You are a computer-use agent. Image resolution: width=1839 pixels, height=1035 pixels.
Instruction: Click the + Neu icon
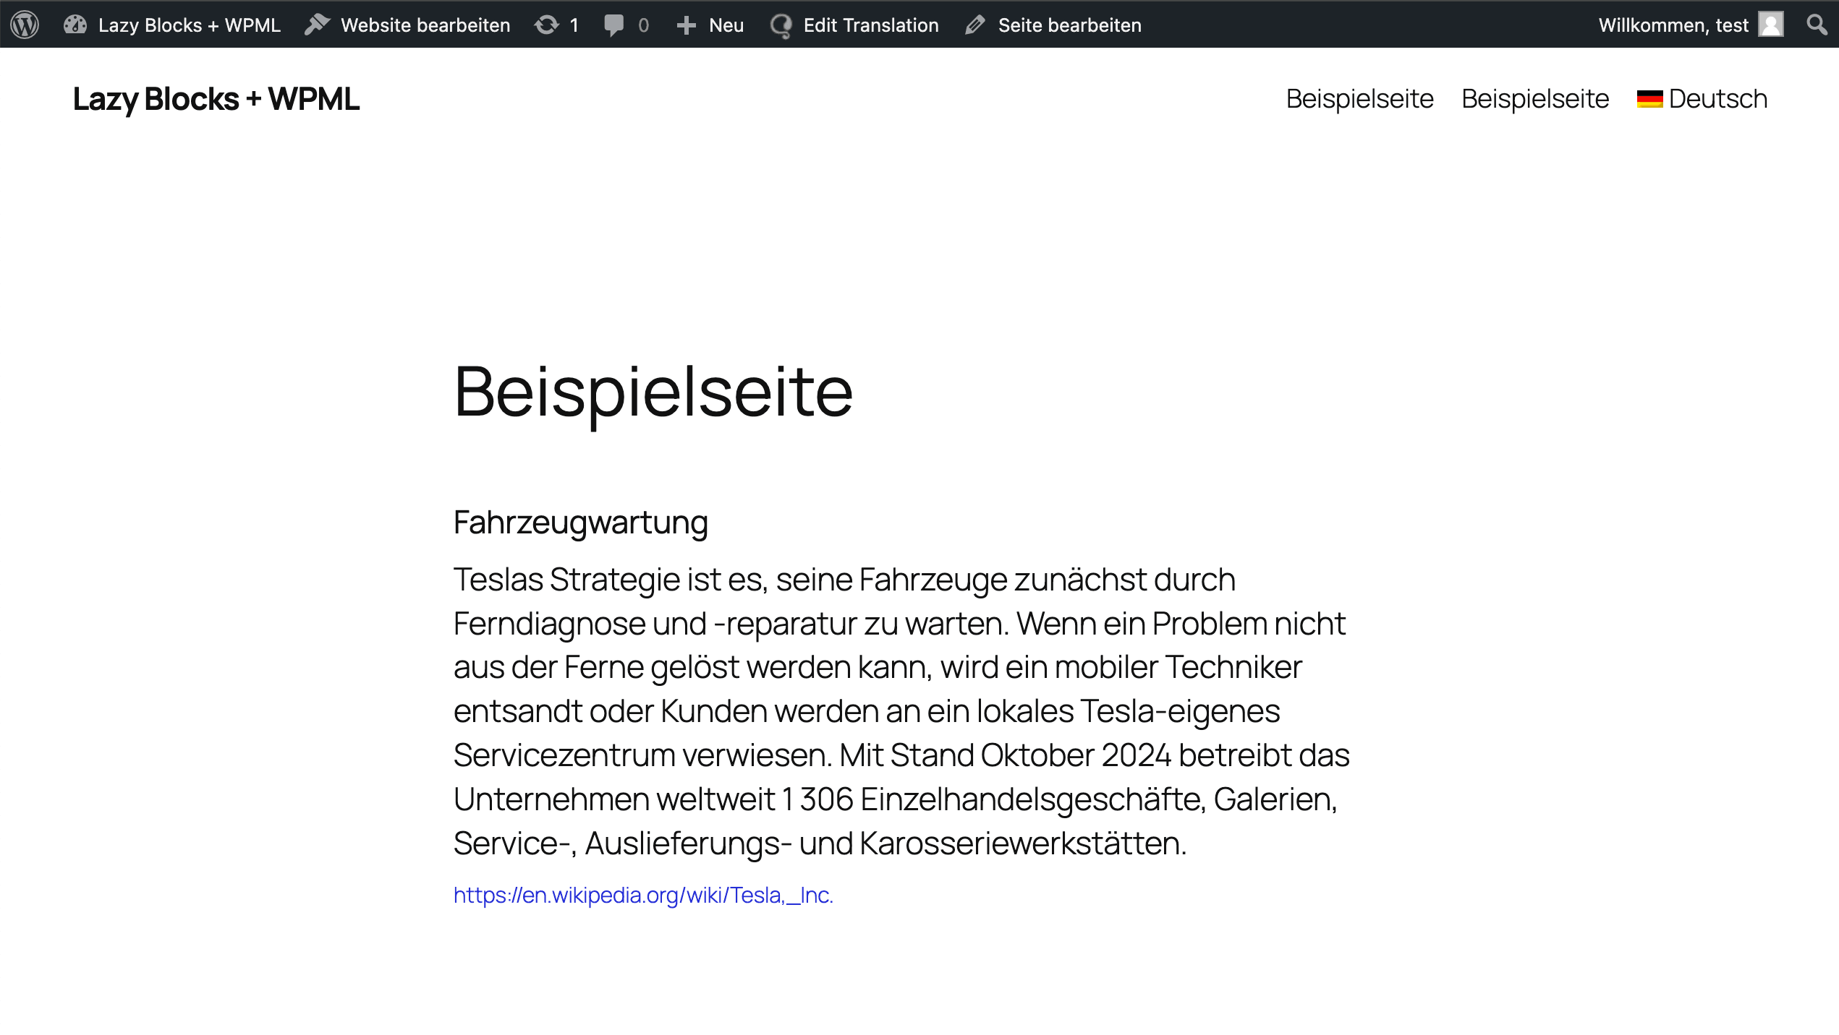click(x=686, y=24)
